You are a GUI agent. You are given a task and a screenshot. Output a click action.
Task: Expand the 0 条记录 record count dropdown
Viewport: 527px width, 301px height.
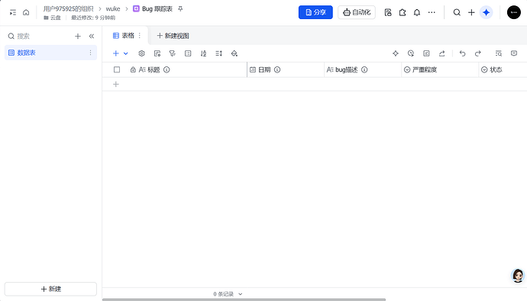[x=228, y=294]
